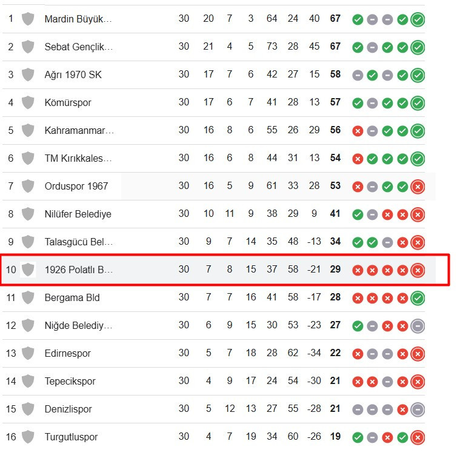457x467 pixels.
Task: Click the circled latest draw icon for Denizlispor
Action: click(x=418, y=409)
